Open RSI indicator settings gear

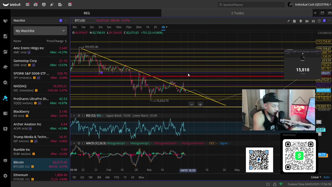79,116
